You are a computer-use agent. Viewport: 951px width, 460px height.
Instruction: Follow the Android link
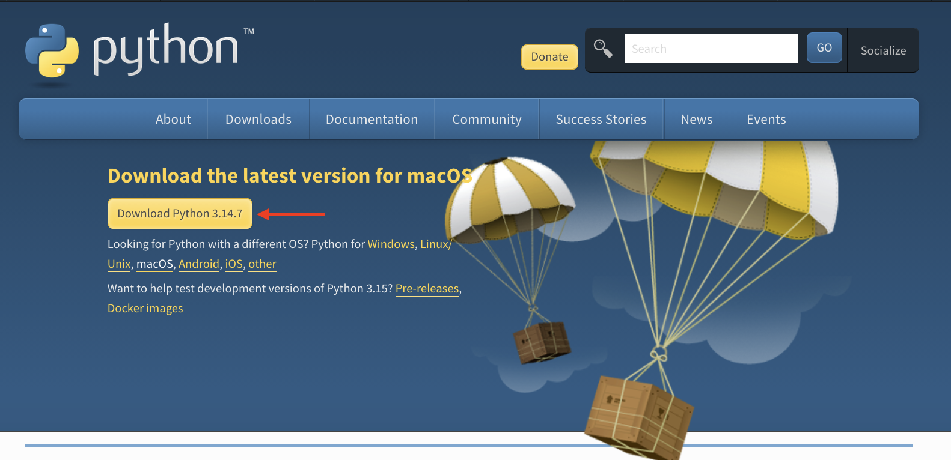click(199, 264)
